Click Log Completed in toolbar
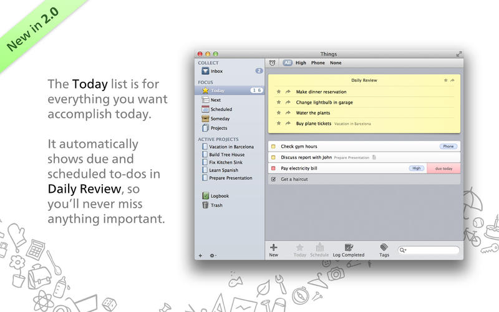The image size is (499, 312). click(349, 250)
